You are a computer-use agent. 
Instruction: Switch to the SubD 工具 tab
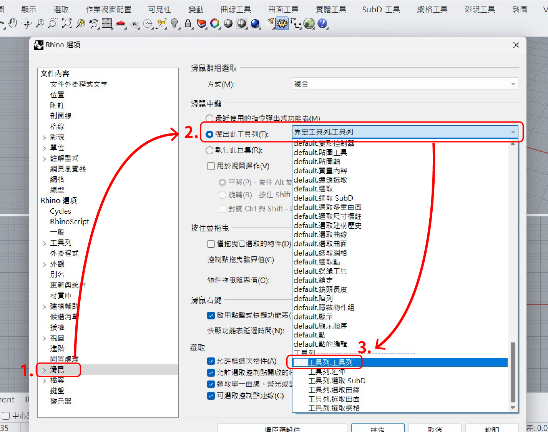pyautogui.click(x=381, y=9)
